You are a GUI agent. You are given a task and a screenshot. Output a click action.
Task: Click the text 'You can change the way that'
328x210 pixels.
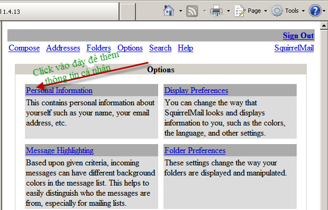(211, 103)
